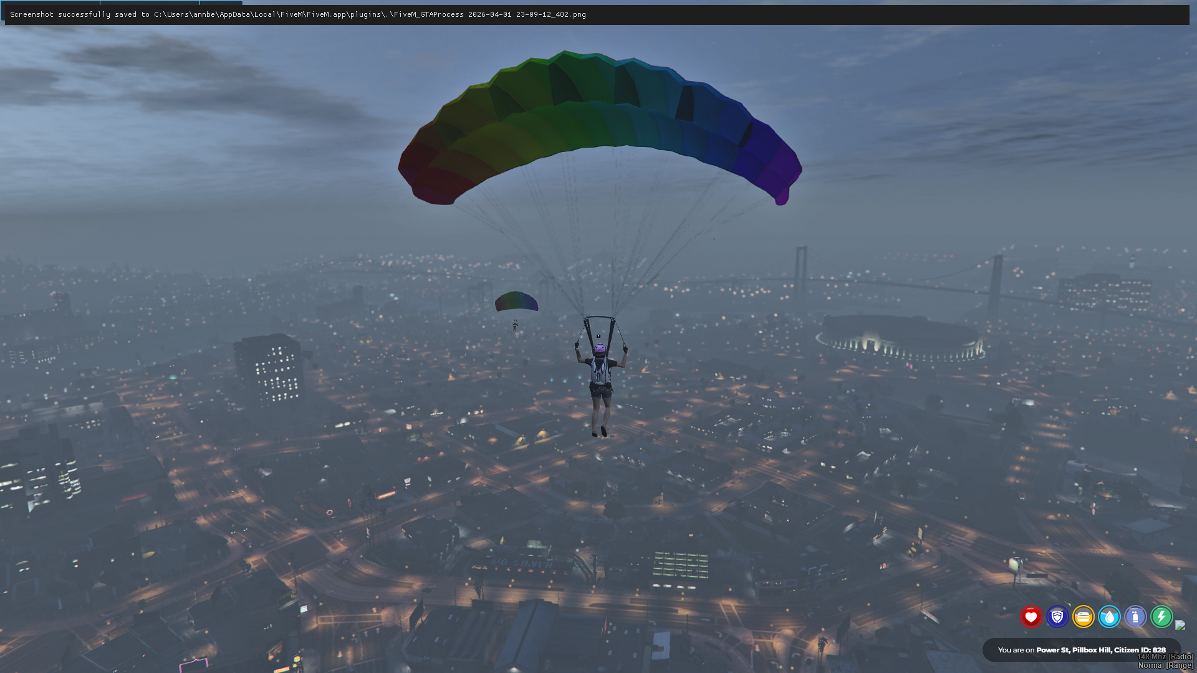This screenshot has height=673, width=1197.
Task: Click the large rainbow parachute canopy
Action: (600, 128)
